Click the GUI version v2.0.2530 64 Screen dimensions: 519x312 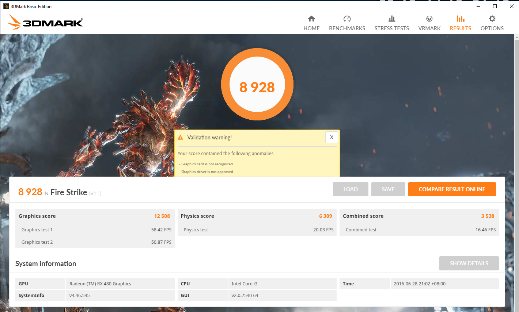coord(245,295)
